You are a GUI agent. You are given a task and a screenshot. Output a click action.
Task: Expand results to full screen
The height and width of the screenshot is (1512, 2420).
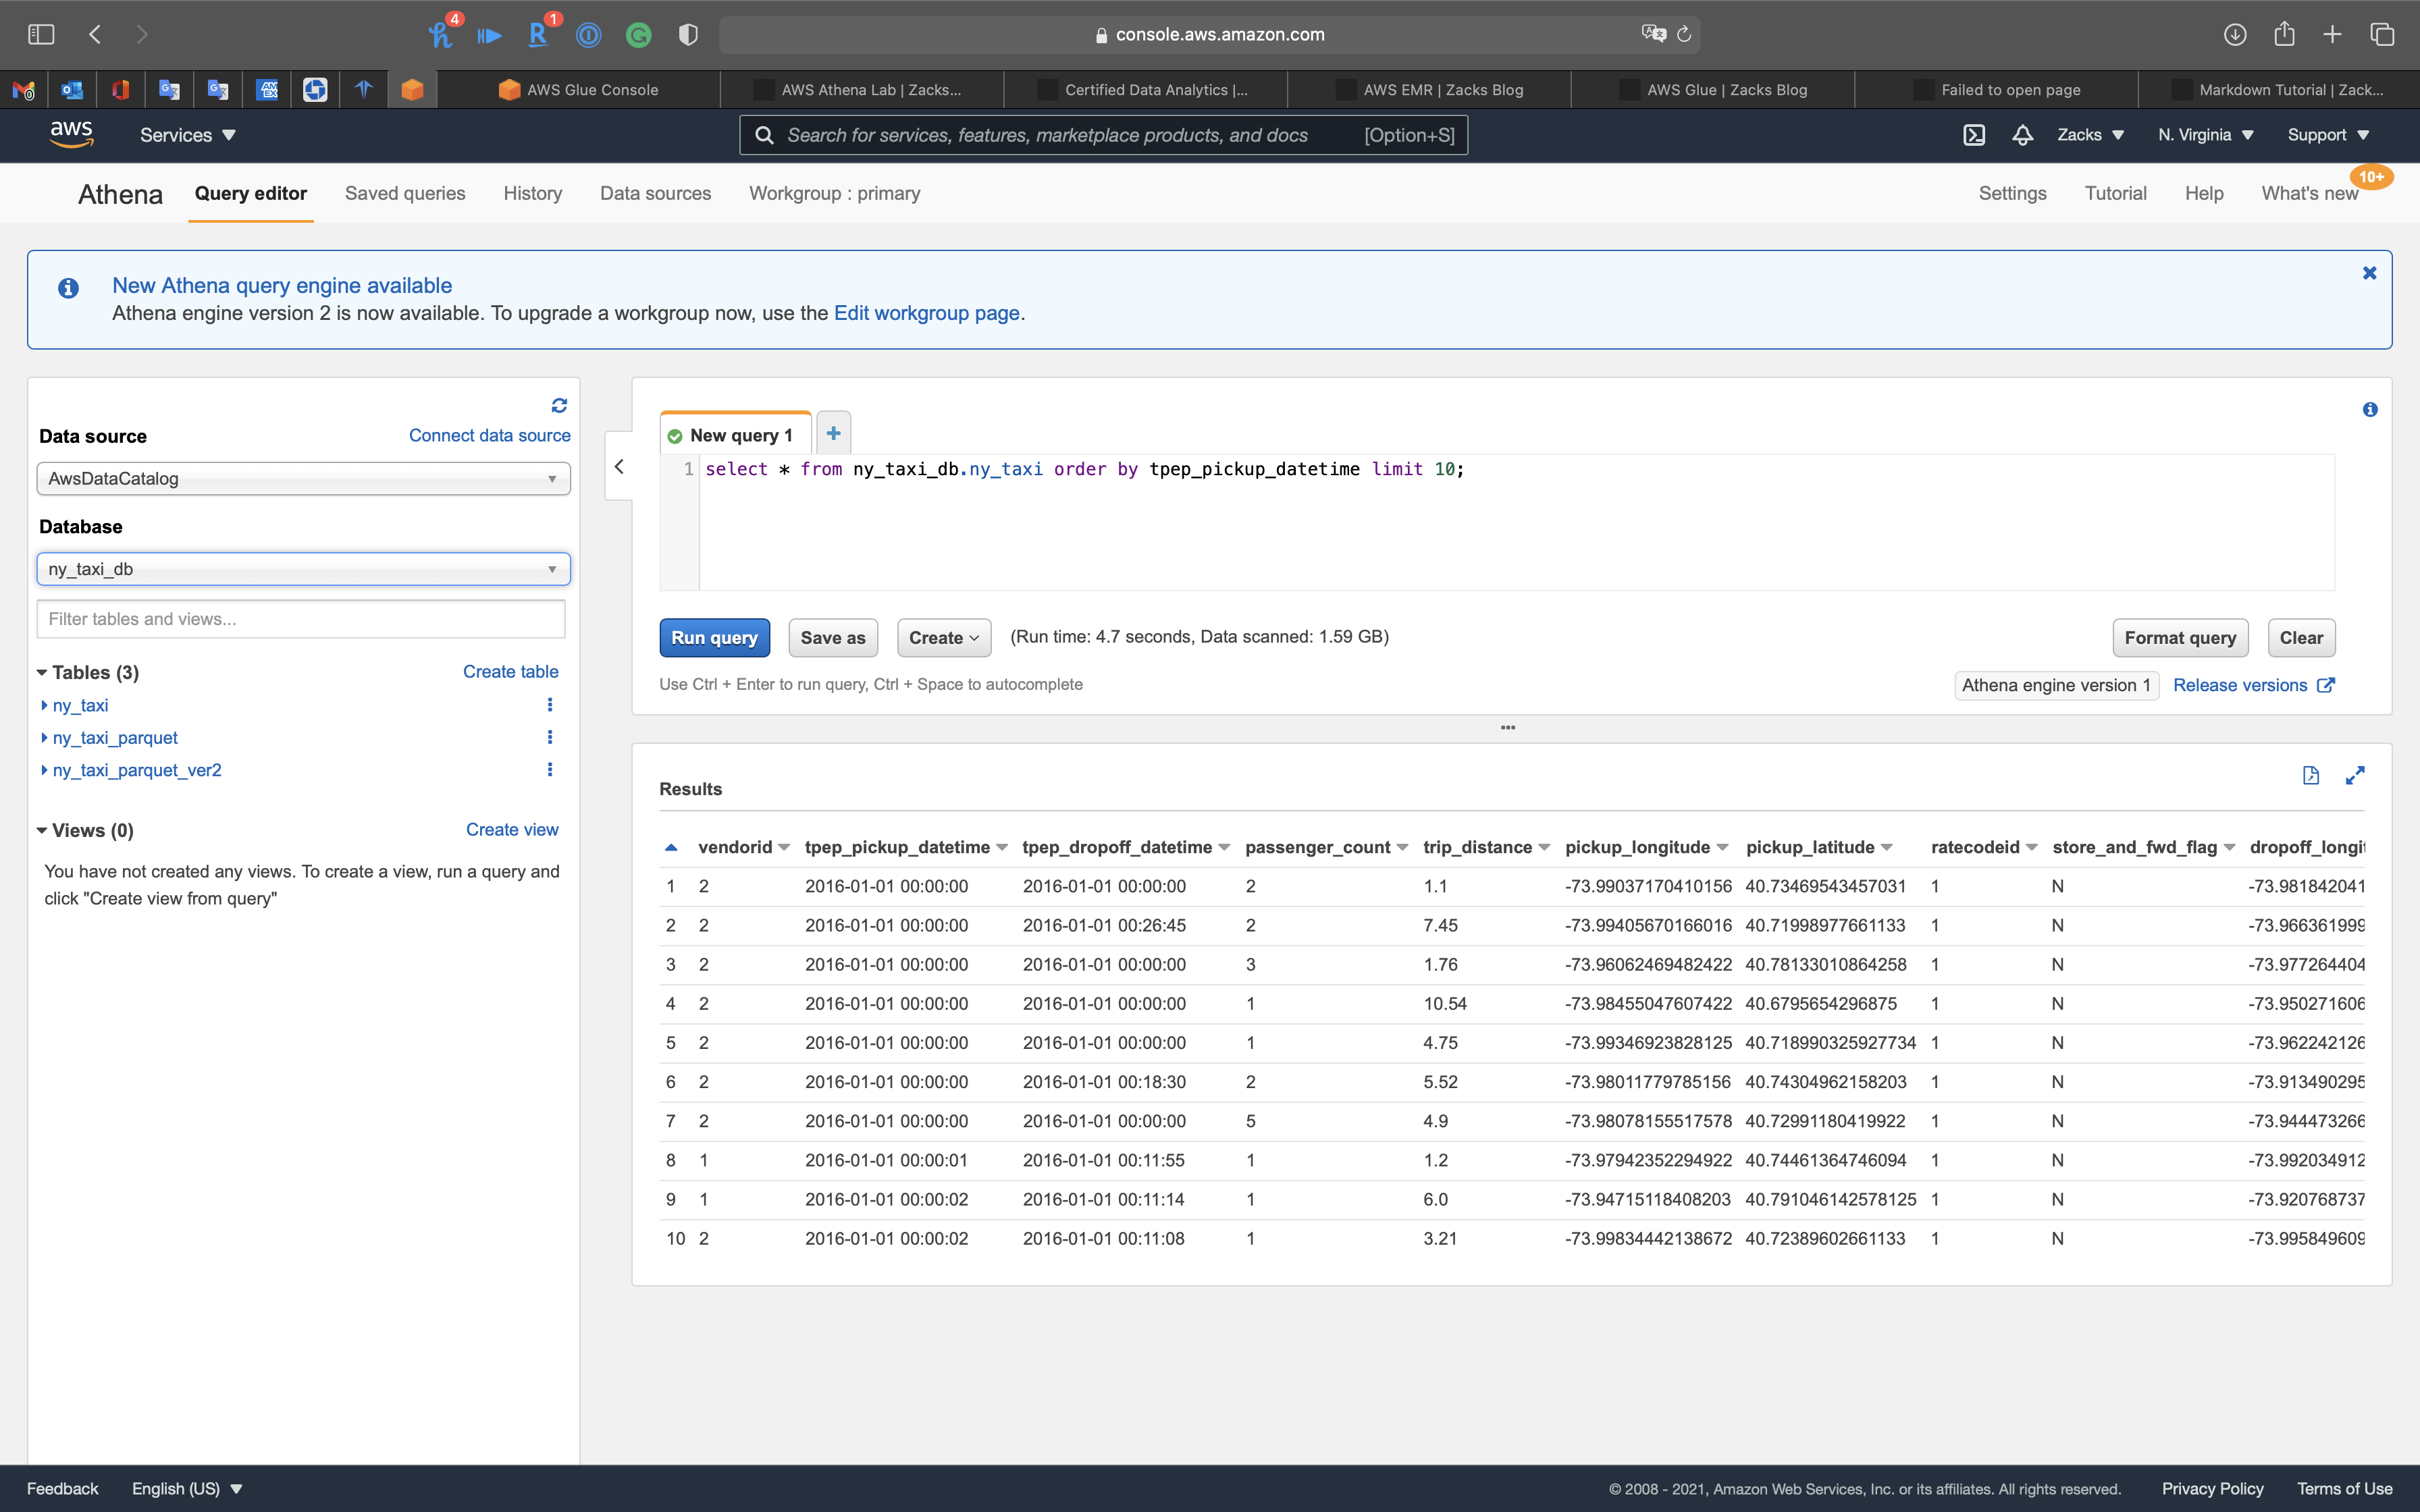[2355, 775]
